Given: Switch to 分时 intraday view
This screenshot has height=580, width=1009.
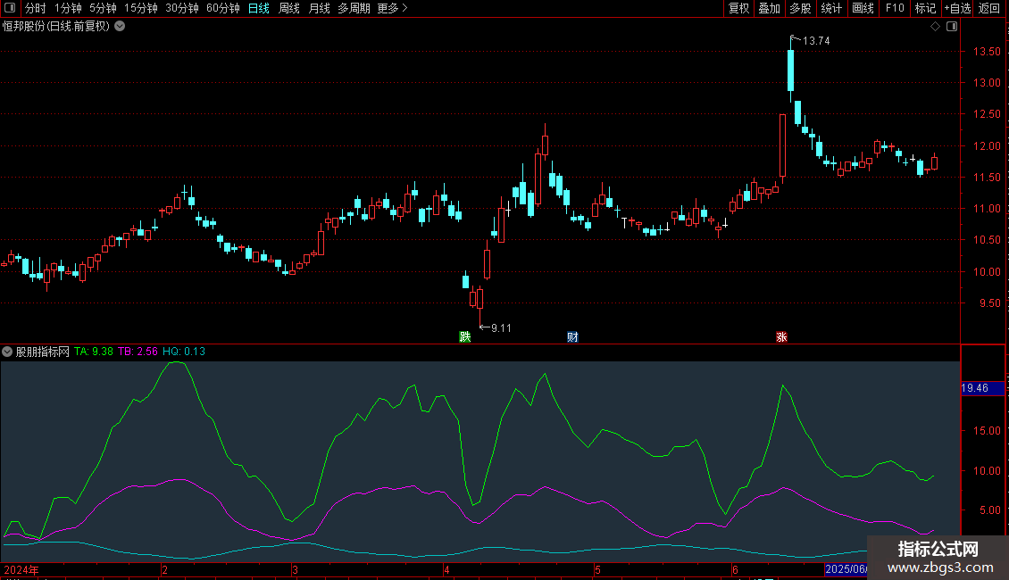Looking at the screenshot, I should (36, 8).
